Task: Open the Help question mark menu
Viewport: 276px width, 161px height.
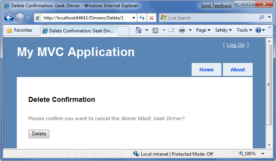Action: (x=260, y=30)
